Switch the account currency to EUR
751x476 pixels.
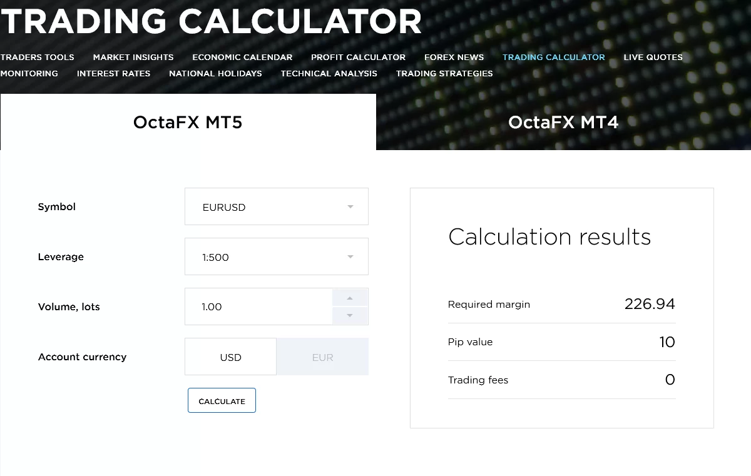(322, 357)
